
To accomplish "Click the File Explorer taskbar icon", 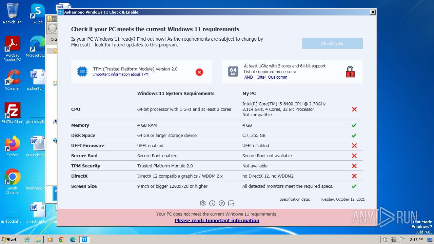I will (38, 240).
